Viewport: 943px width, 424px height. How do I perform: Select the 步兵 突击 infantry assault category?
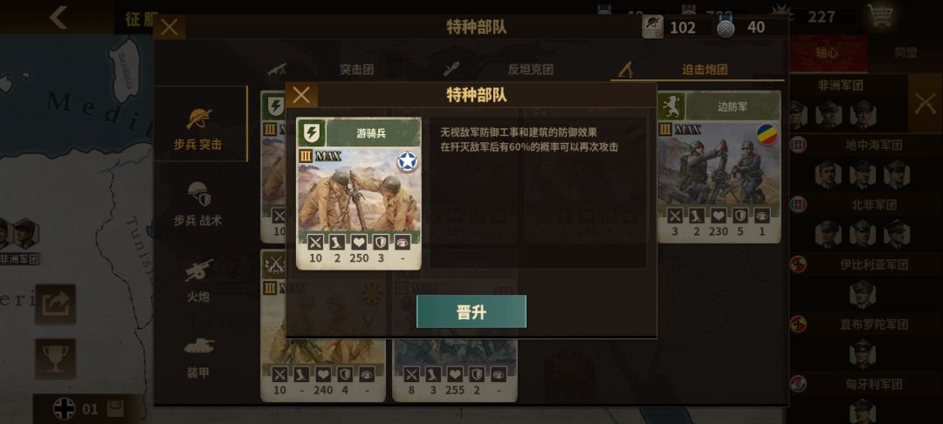pos(198,128)
